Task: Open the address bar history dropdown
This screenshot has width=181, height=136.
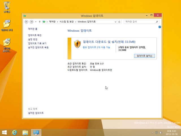Action: pos(115,22)
